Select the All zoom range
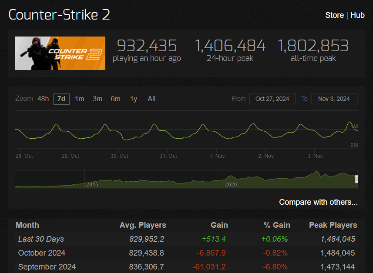The width and height of the screenshot is (373, 273). coord(151,99)
